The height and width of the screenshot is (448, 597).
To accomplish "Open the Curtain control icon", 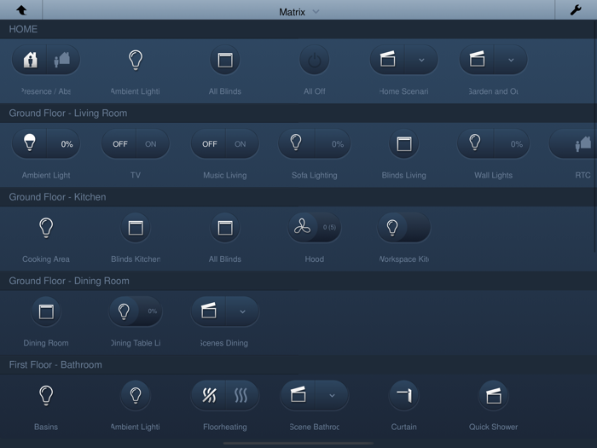I will click(404, 395).
